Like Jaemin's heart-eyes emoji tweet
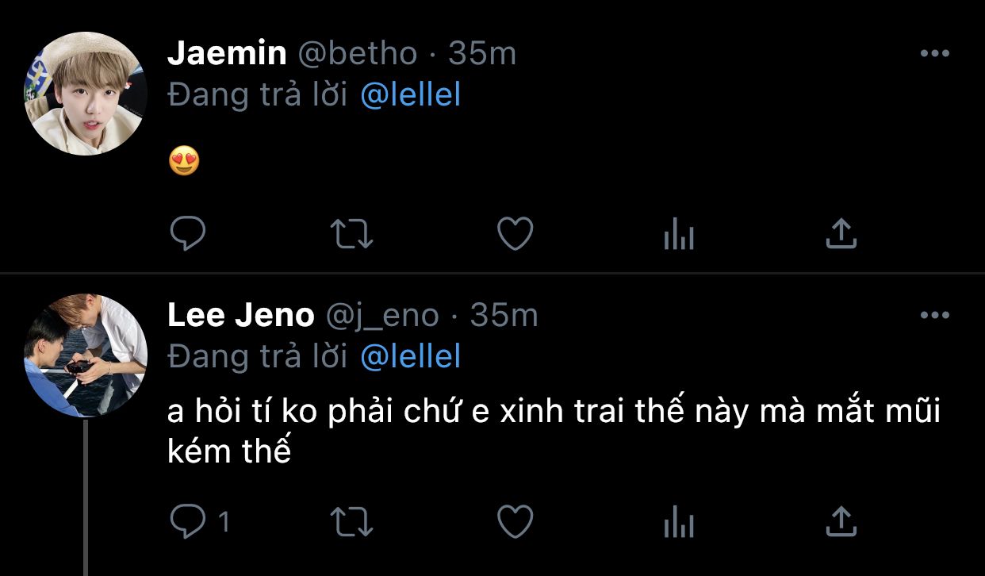Image resolution: width=985 pixels, height=576 pixels. pos(515,234)
